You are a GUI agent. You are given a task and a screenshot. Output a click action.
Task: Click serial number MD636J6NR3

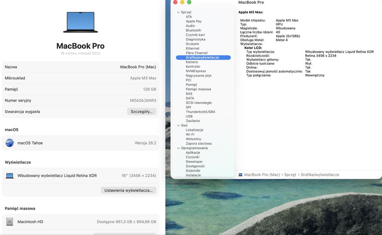(143, 100)
